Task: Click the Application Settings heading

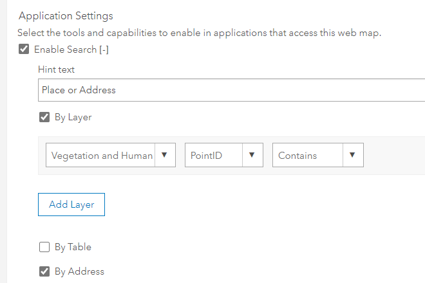Action: pos(66,15)
